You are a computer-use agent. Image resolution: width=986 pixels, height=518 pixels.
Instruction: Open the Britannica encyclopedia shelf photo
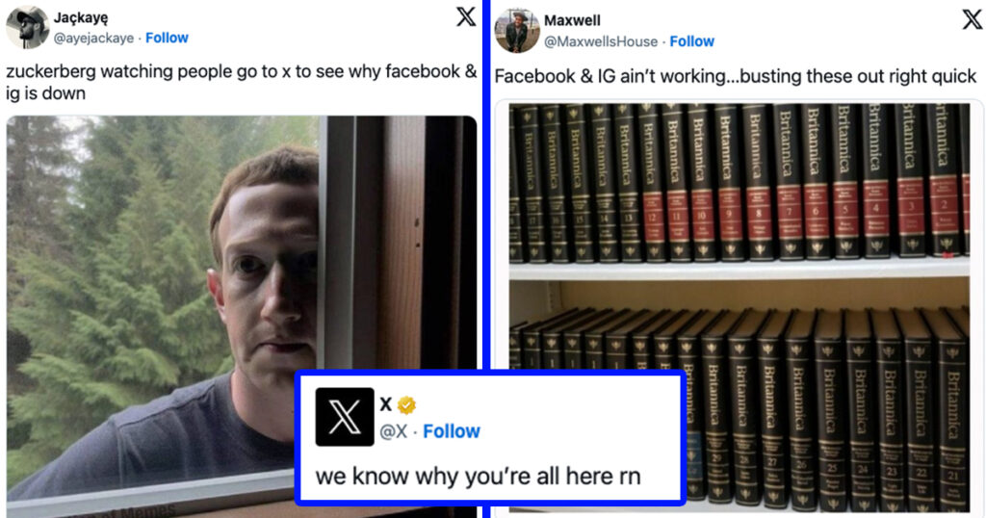[739, 308]
